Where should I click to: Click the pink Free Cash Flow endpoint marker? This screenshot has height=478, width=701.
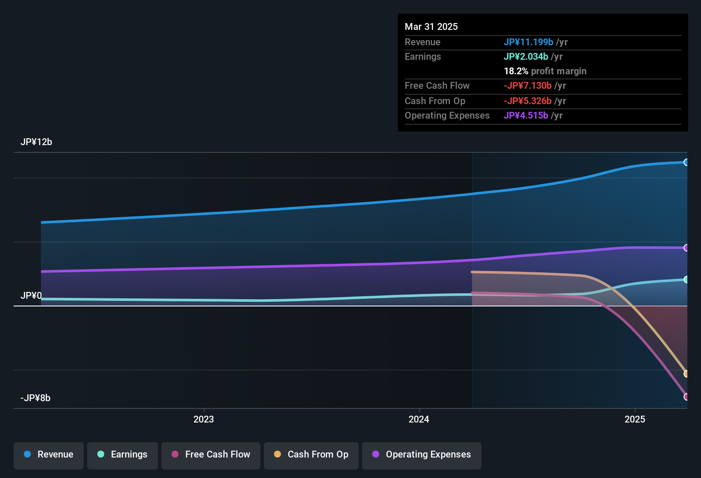(686, 396)
